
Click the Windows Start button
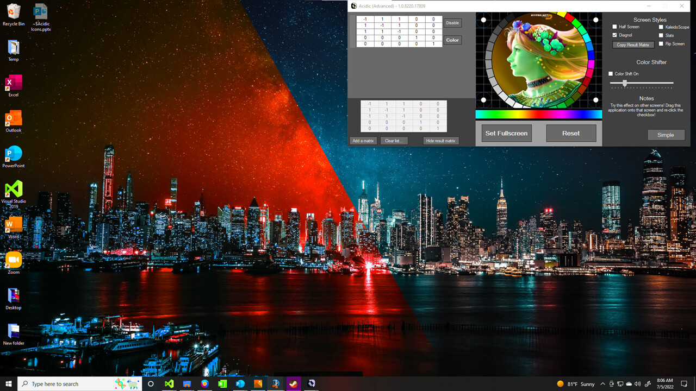9,383
